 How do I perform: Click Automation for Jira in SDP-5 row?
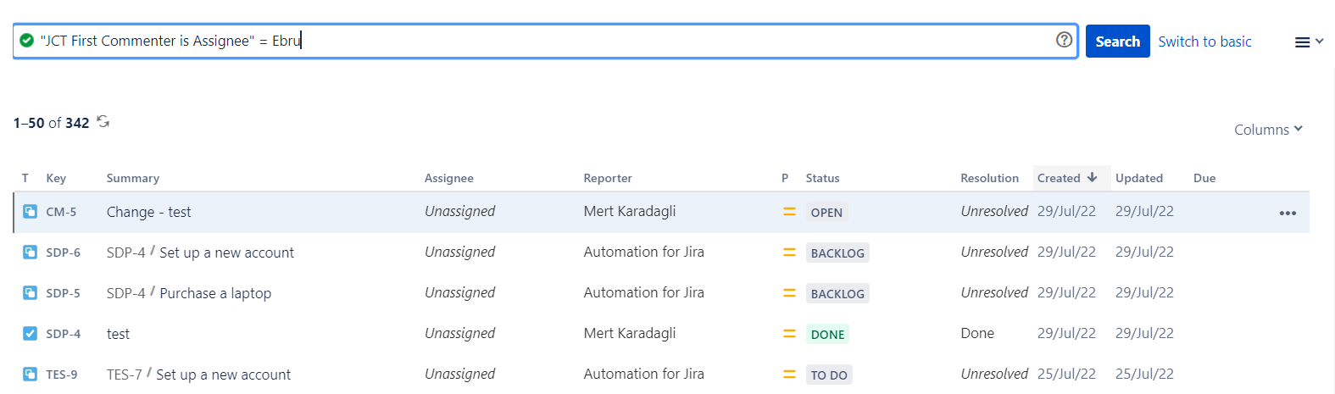(x=643, y=292)
